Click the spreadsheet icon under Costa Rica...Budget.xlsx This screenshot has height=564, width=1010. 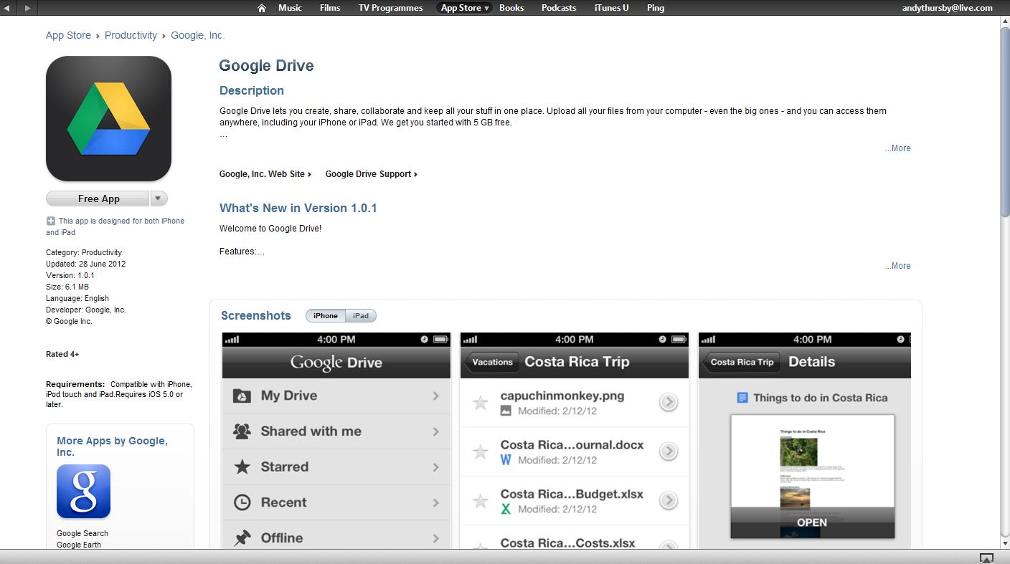pos(506,509)
